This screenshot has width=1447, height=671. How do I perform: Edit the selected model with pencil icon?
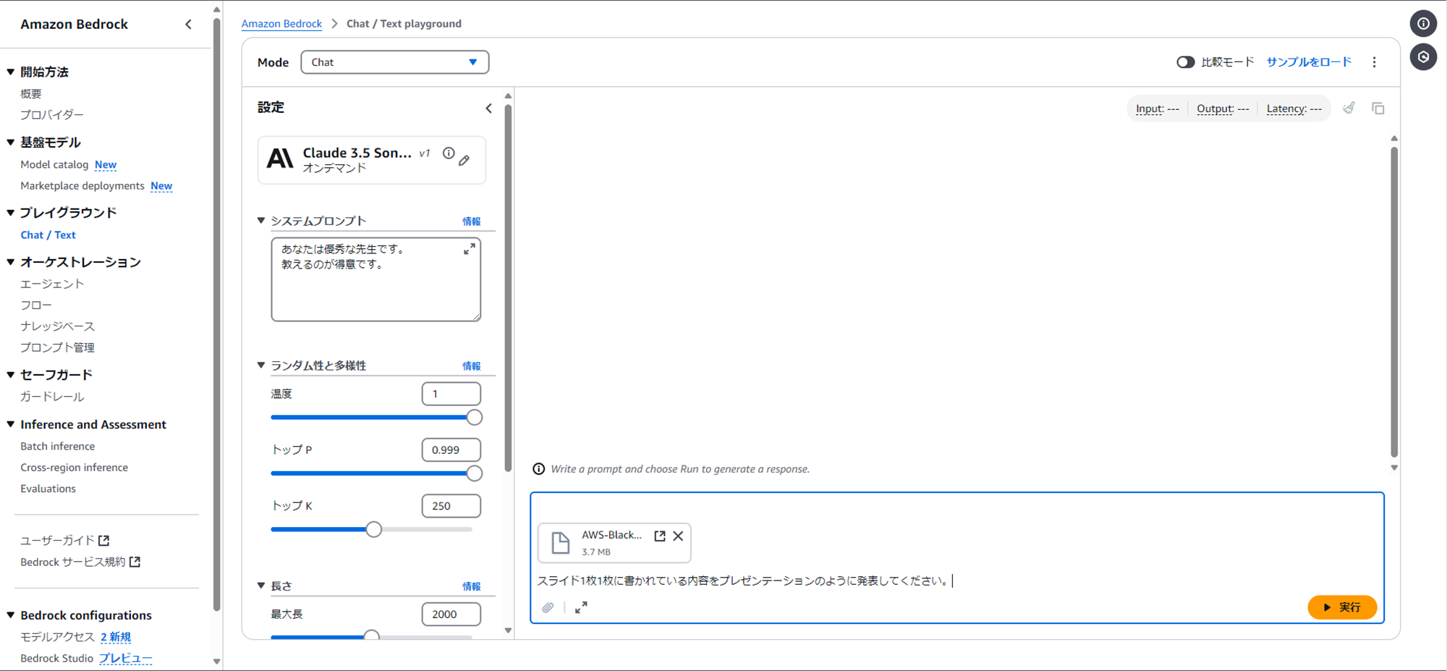point(464,160)
